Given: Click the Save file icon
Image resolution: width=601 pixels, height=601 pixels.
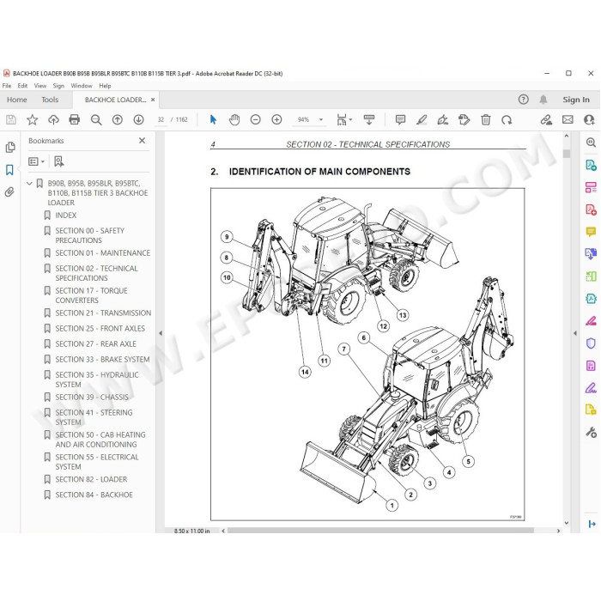Looking at the screenshot, I should (11, 120).
